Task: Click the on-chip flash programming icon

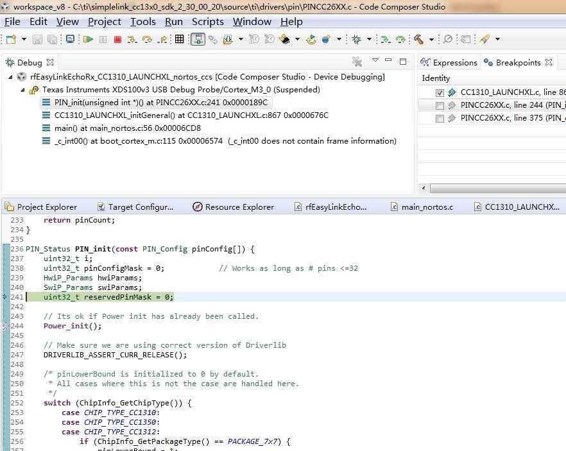Action: click(200, 39)
